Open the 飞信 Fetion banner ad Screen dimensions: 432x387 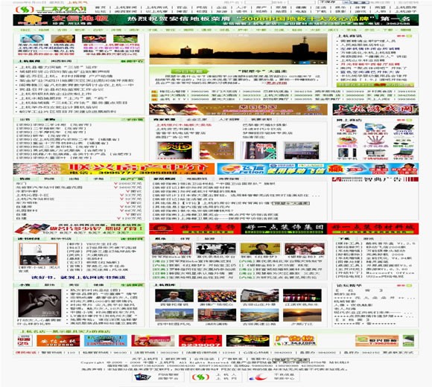coord(318,169)
